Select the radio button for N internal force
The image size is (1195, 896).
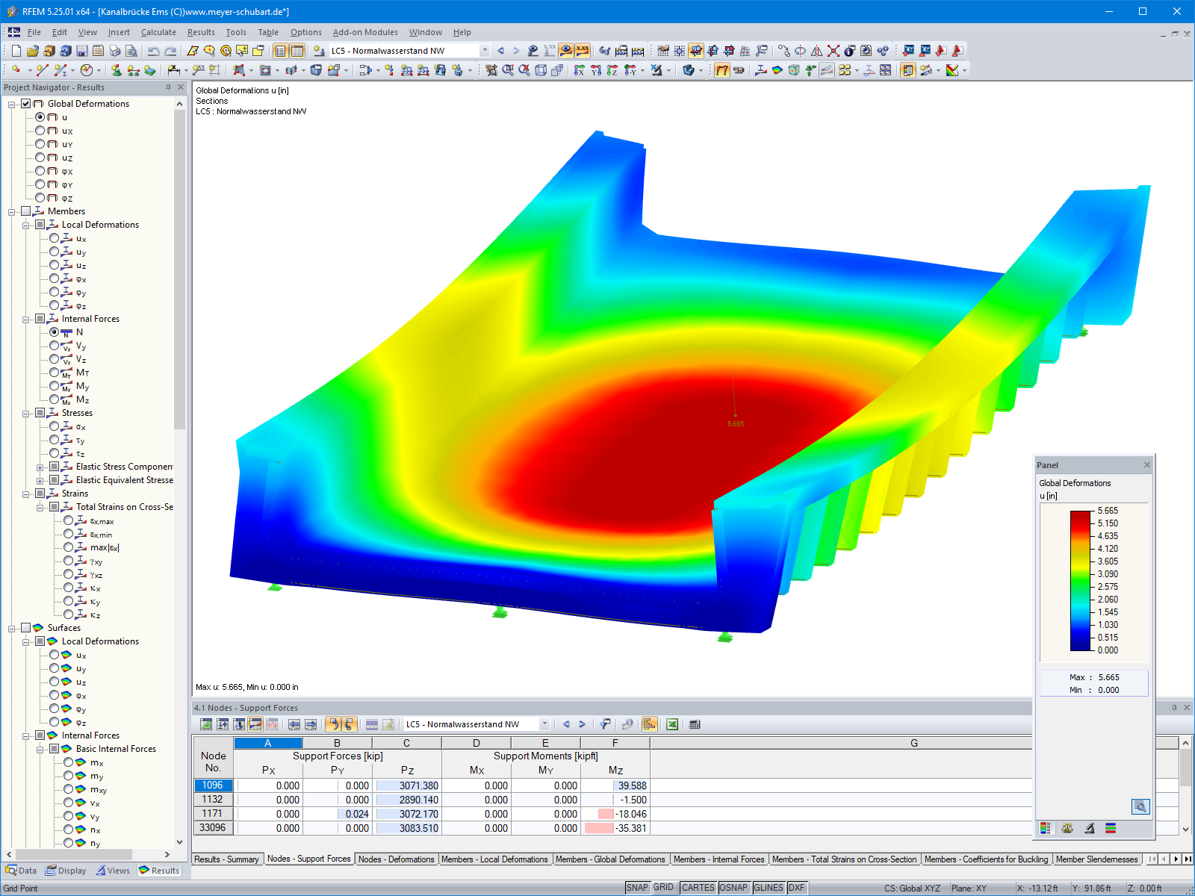pos(54,332)
